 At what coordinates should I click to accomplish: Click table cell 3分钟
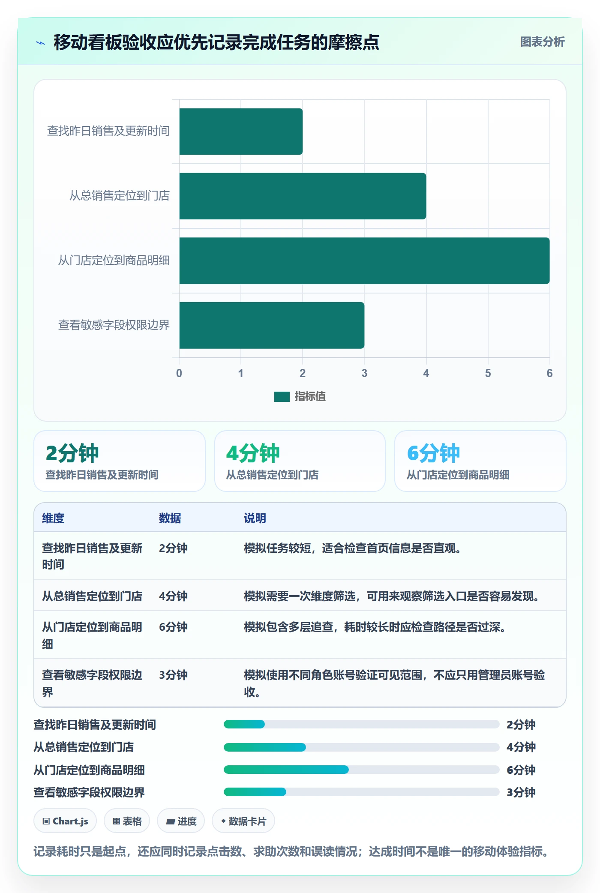173,675
